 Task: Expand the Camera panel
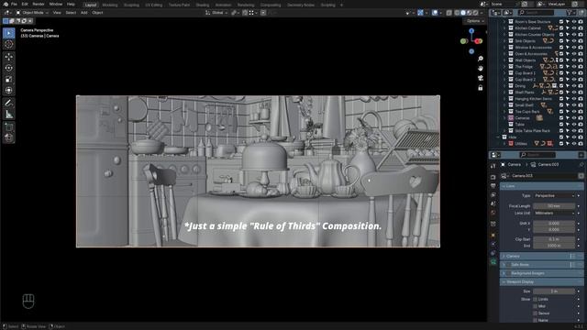(x=541, y=257)
